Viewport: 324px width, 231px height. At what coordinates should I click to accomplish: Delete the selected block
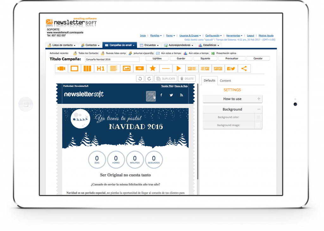(x=187, y=79)
